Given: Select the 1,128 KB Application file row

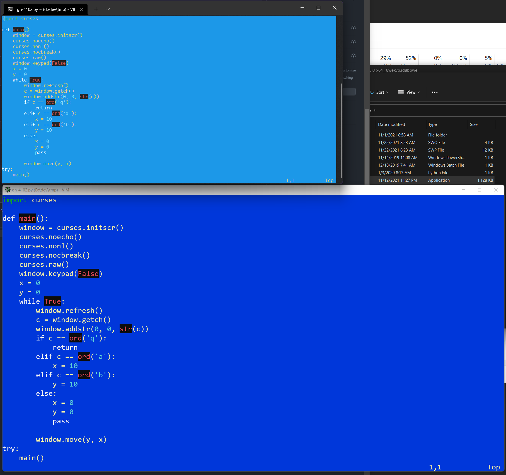Looking at the screenshot, I should tap(432, 180).
